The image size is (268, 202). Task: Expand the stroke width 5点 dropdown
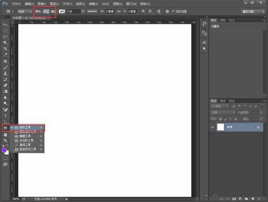coord(83,11)
